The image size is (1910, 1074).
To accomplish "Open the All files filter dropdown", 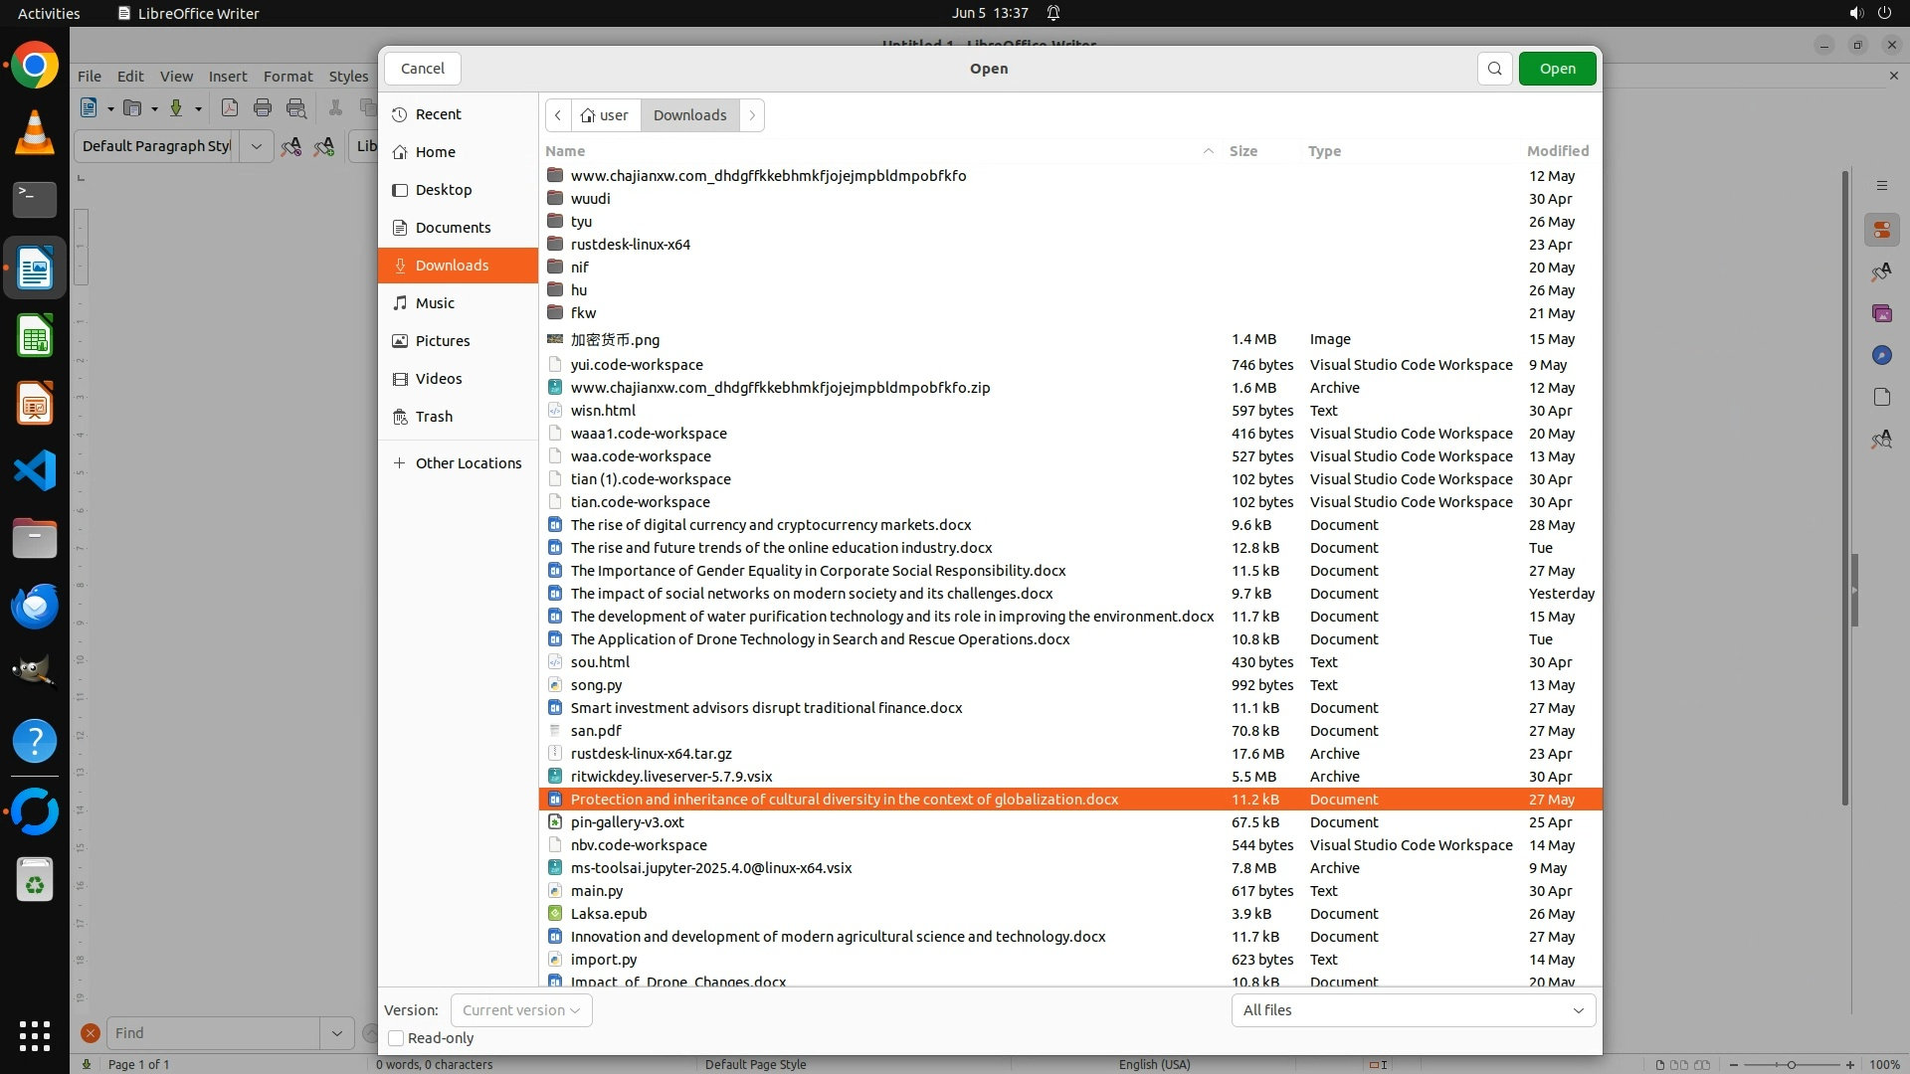I will coord(1413,1010).
